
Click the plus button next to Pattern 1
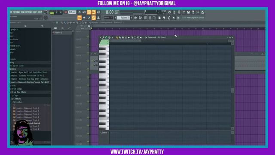131,18
